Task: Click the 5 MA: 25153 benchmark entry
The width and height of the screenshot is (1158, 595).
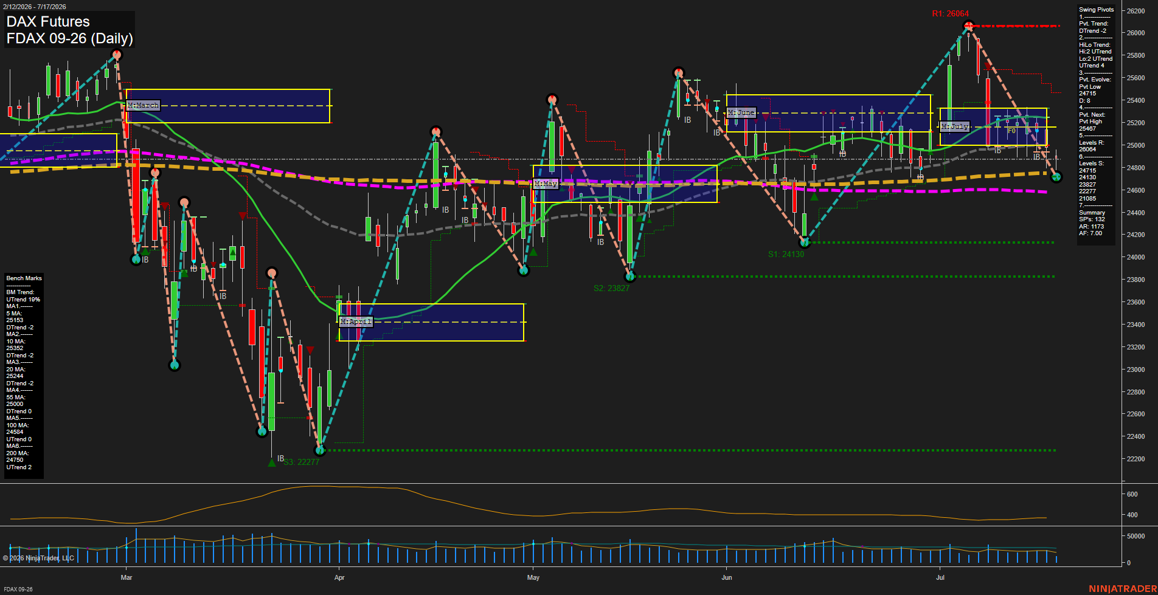Action: pos(15,317)
